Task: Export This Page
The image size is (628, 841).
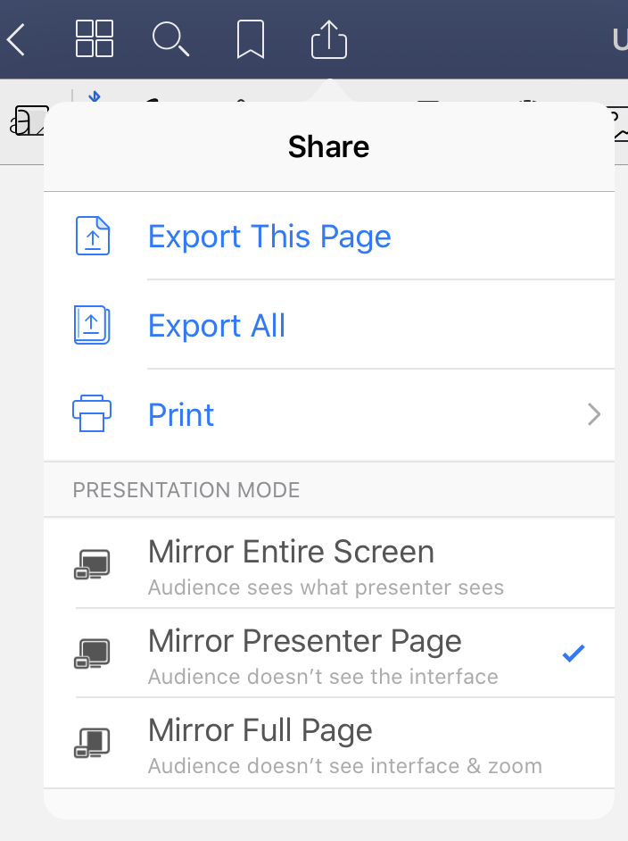Action: click(269, 236)
